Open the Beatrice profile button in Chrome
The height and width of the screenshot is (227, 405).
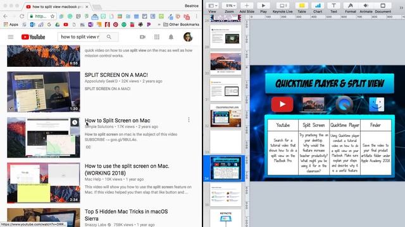point(192,6)
